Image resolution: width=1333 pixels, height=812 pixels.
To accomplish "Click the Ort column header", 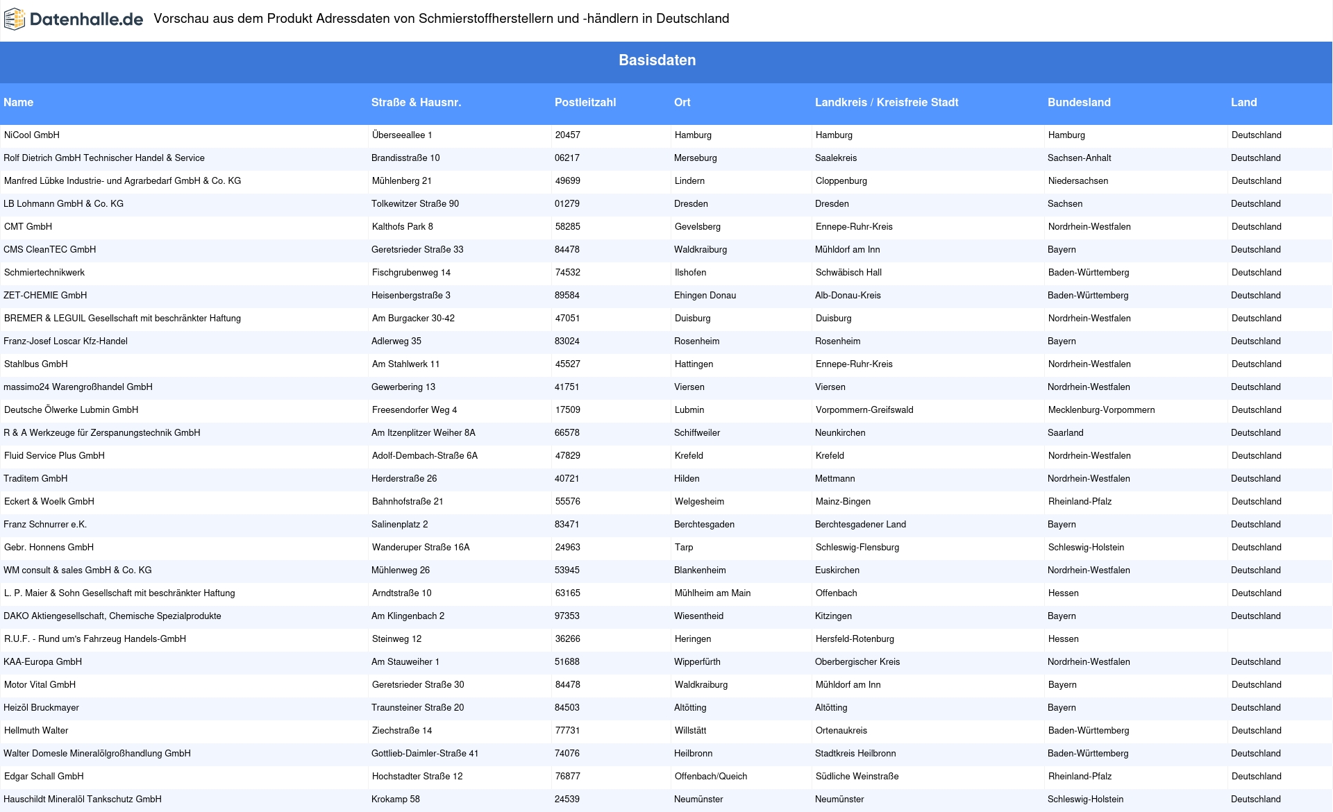I will tap(682, 103).
